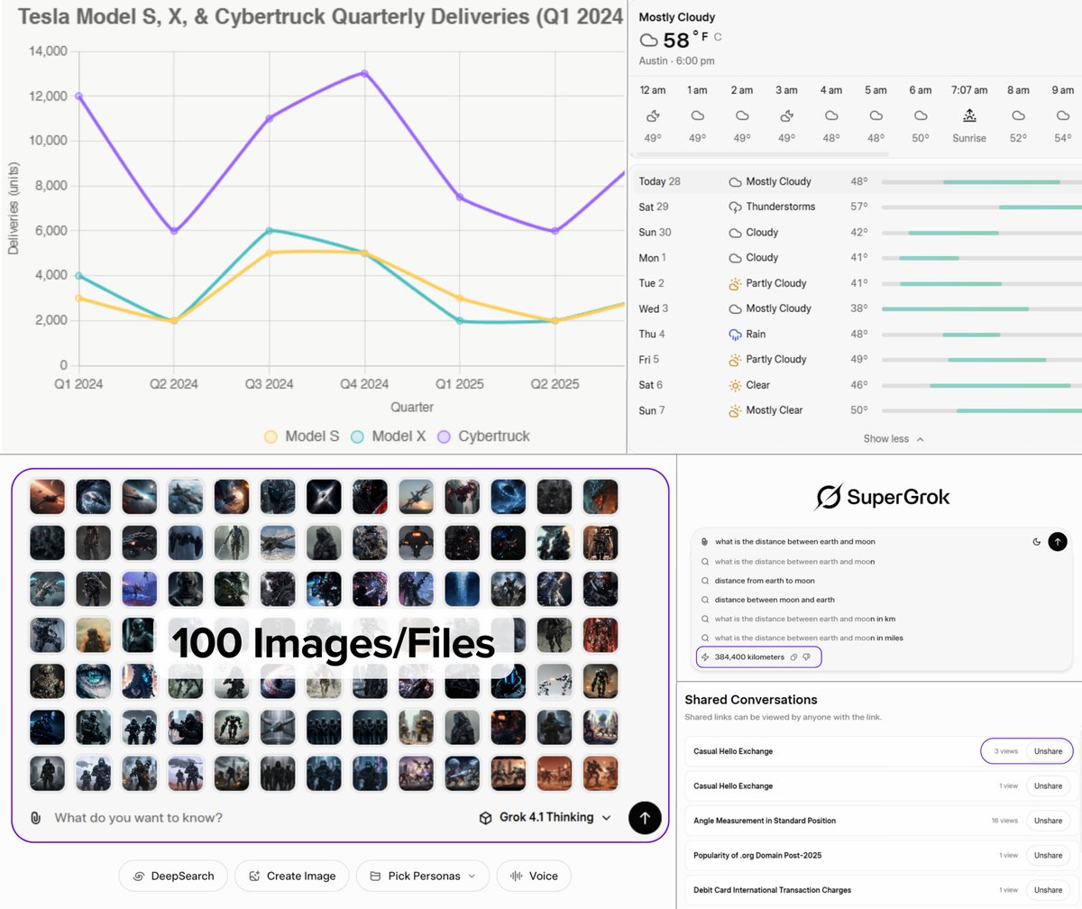Toggle the moon icon in the SuperGrok search bar
The image size is (1082, 909).
click(1037, 542)
